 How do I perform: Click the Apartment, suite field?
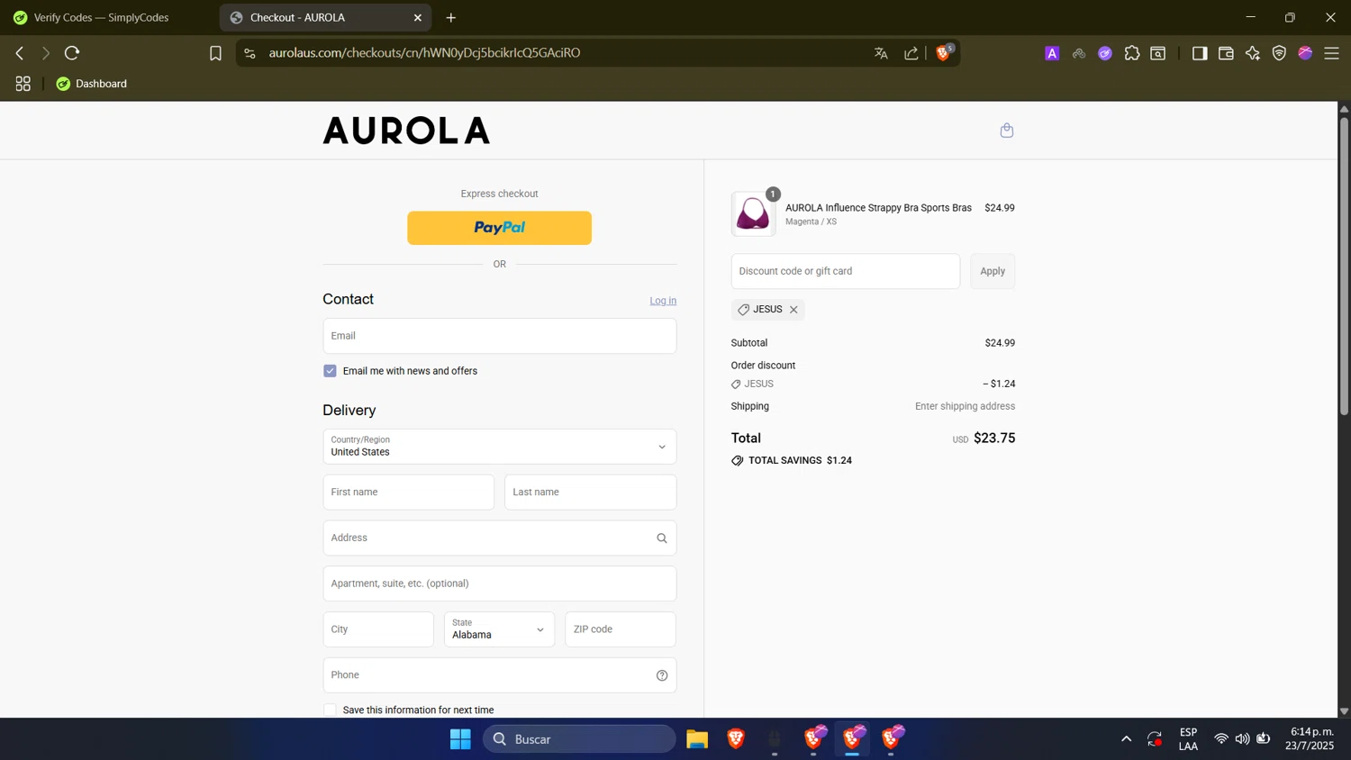click(500, 584)
